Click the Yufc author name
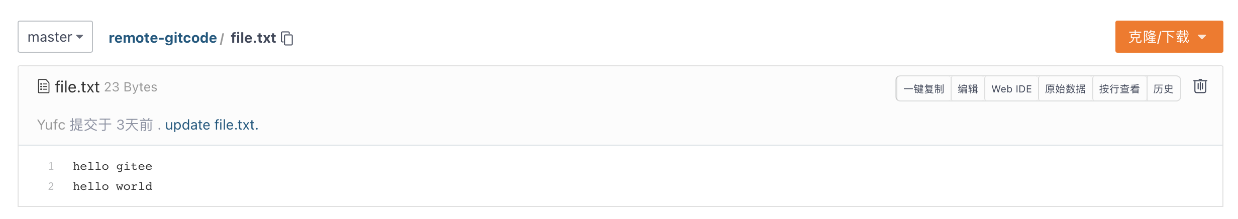 pos(51,125)
